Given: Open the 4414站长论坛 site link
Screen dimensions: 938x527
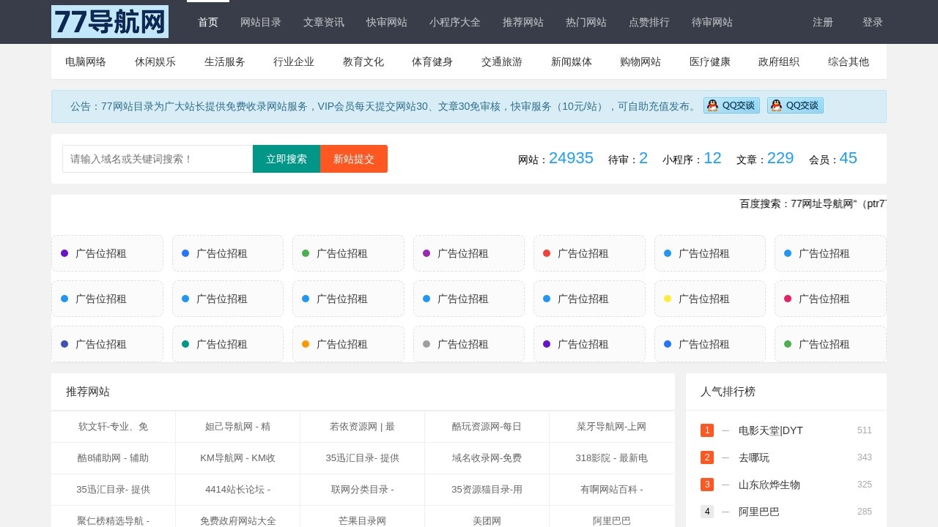Looking at the screenshot, I should [x=238, y=490].
